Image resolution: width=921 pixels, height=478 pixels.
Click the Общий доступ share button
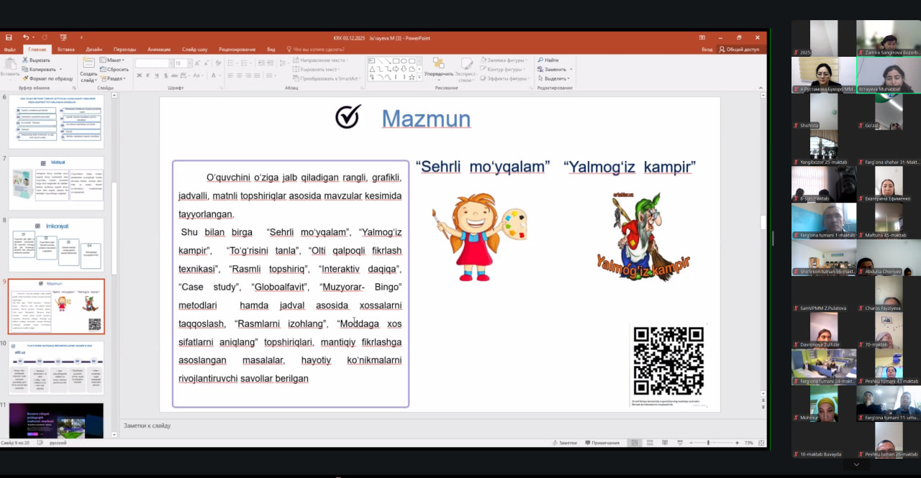point(738,50)
